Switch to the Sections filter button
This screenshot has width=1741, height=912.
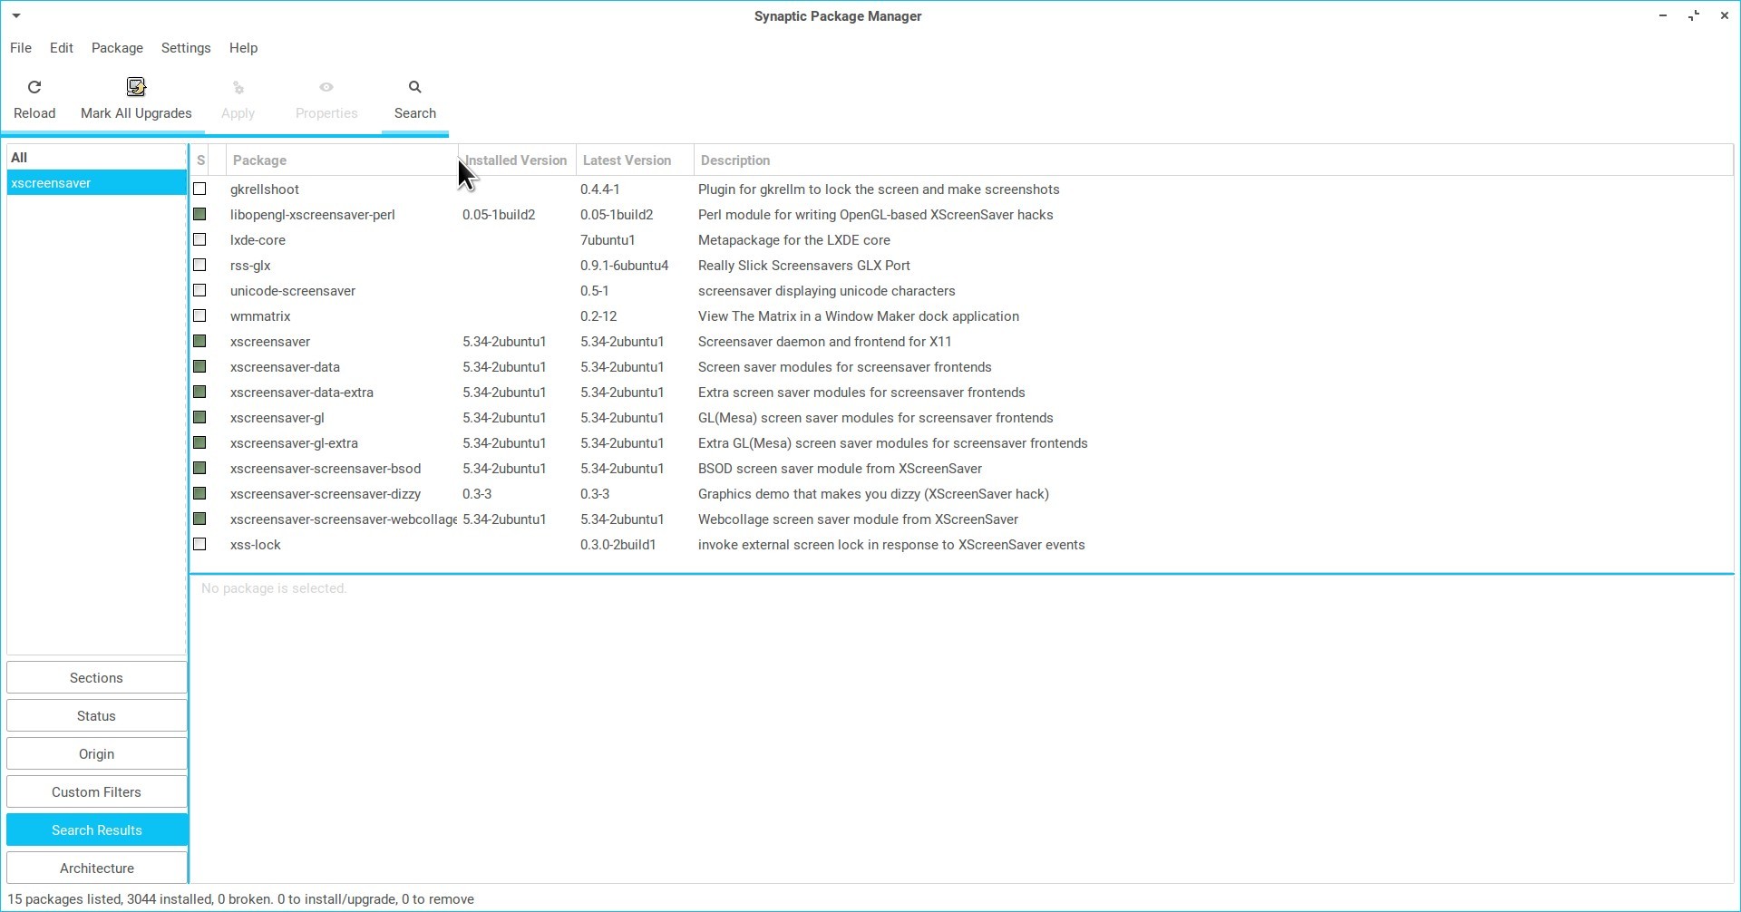point(96,678)
